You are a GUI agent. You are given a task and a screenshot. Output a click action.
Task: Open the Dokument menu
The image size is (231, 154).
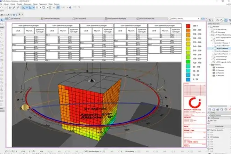pos(27,4)
